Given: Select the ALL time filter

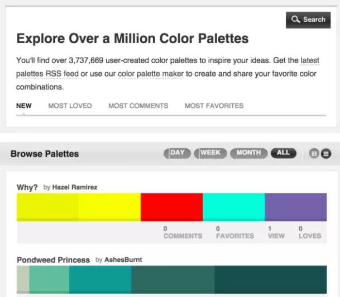Looking at the screenshot, I should click(283, 153).
